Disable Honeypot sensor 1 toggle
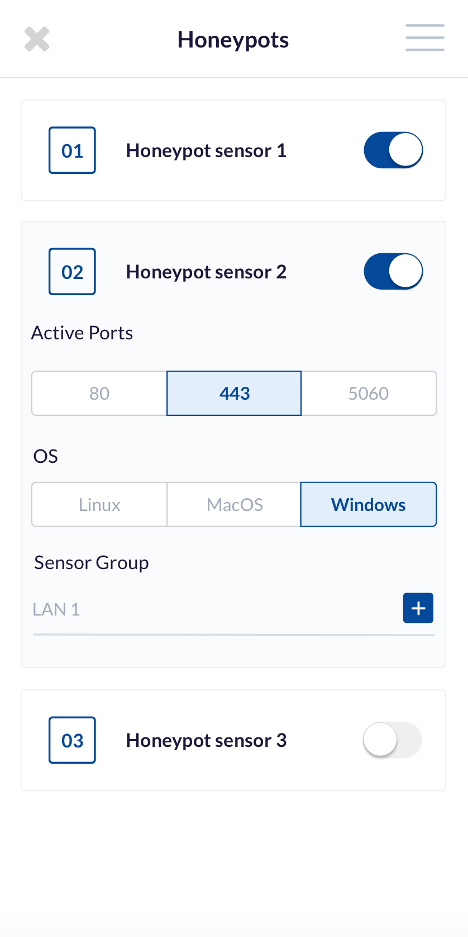Screen dimensions: 468x937 (x=393, y=150)
